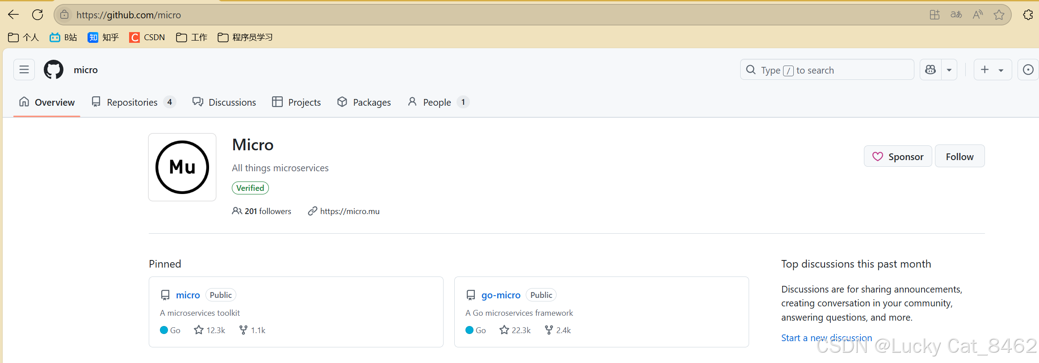Click 'A microservices toolkit' description text
Image resolution: width=1039 pixels, height=363 pixels.
click(x=200, y=313)
